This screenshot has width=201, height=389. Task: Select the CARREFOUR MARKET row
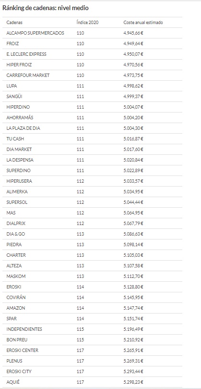click(92, 75)
